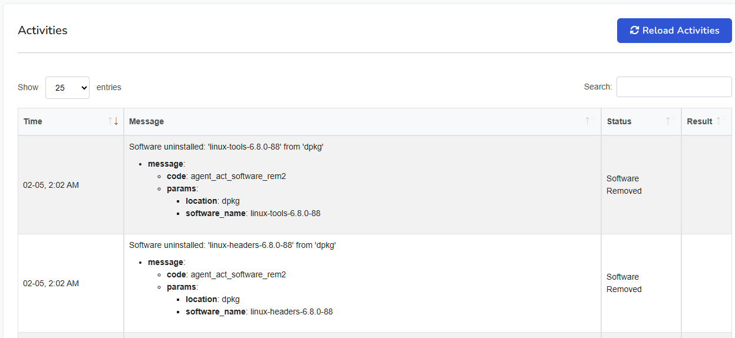Sort by the Result header label
The width and height of the screenshot is (735, 338).
[700, 121]
